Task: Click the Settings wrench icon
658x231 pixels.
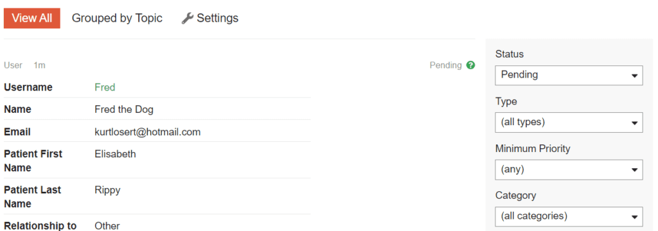Action: [187, 19]
